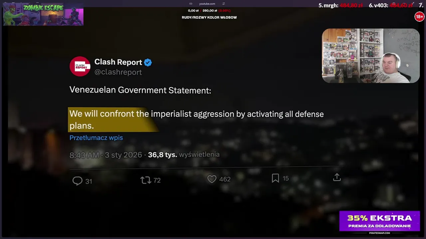Click the 18+ age badge
Image resolution: width=426 pixels, height=239 pixels.
tap(419, 17)
